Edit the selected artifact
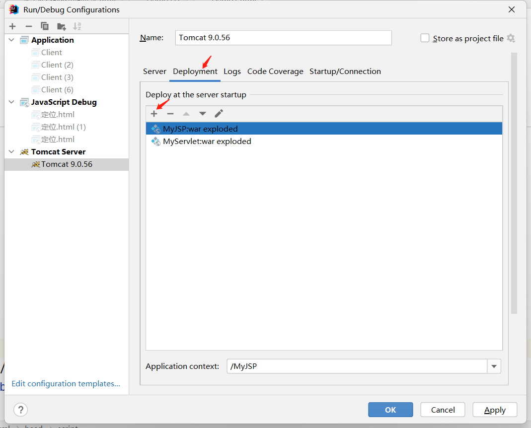Viewport: 531px width, 428px height. coord(219,113)
